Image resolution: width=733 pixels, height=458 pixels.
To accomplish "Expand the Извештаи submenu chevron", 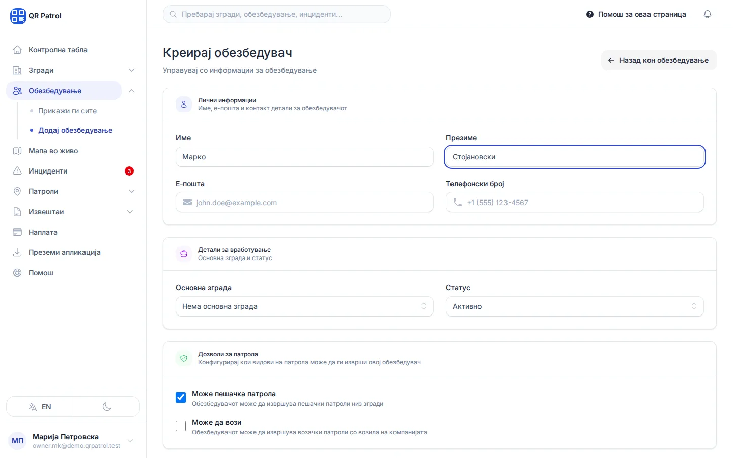I will pos(130,212).
